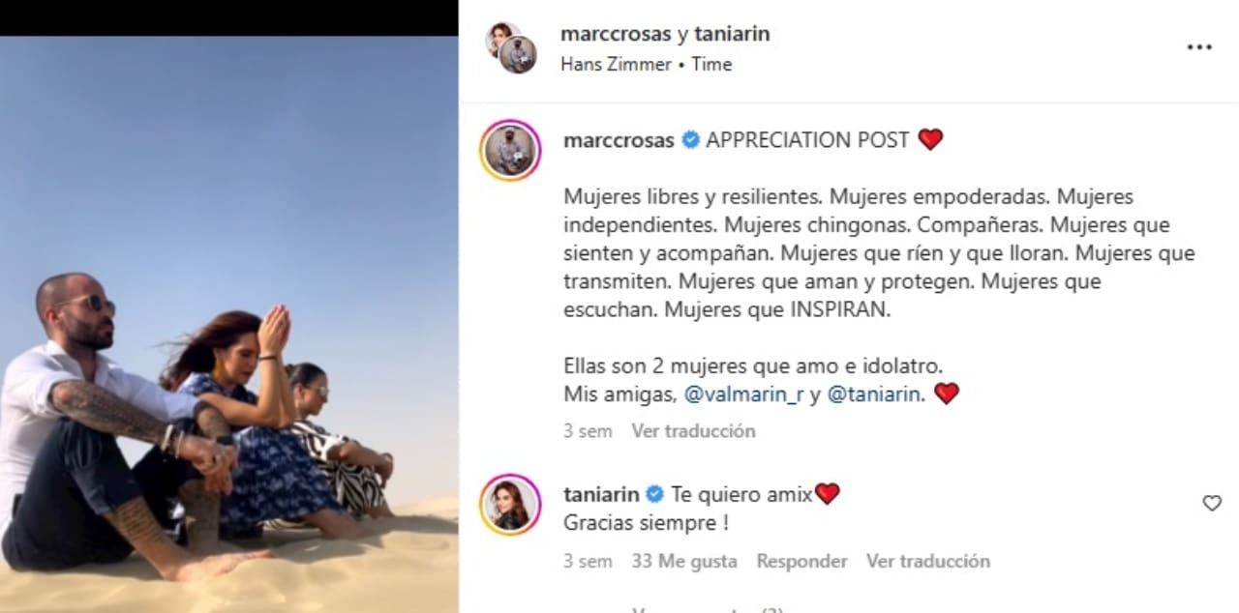The image size is (1239, 613).
Task: Click Responder on taniarin's comment
Action: [801, 561]
